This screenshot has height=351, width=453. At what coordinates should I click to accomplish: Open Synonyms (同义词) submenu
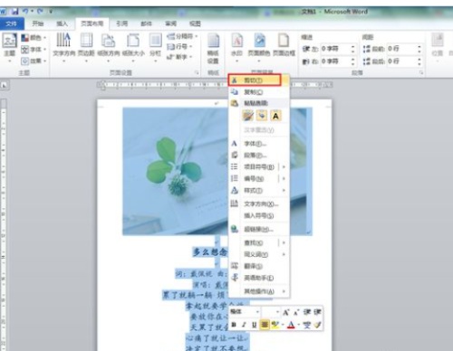[259, 254]
